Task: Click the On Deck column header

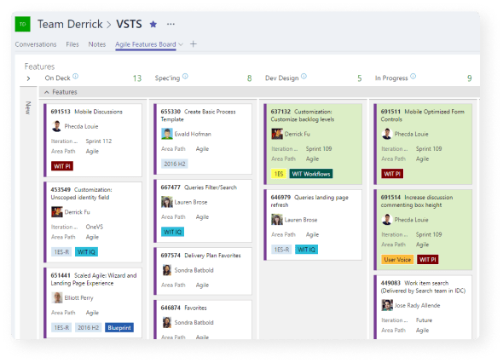Action: tap(57, 78)
